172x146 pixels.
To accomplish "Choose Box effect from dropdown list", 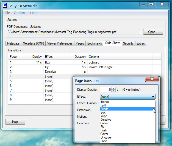I will click(127, 112).
